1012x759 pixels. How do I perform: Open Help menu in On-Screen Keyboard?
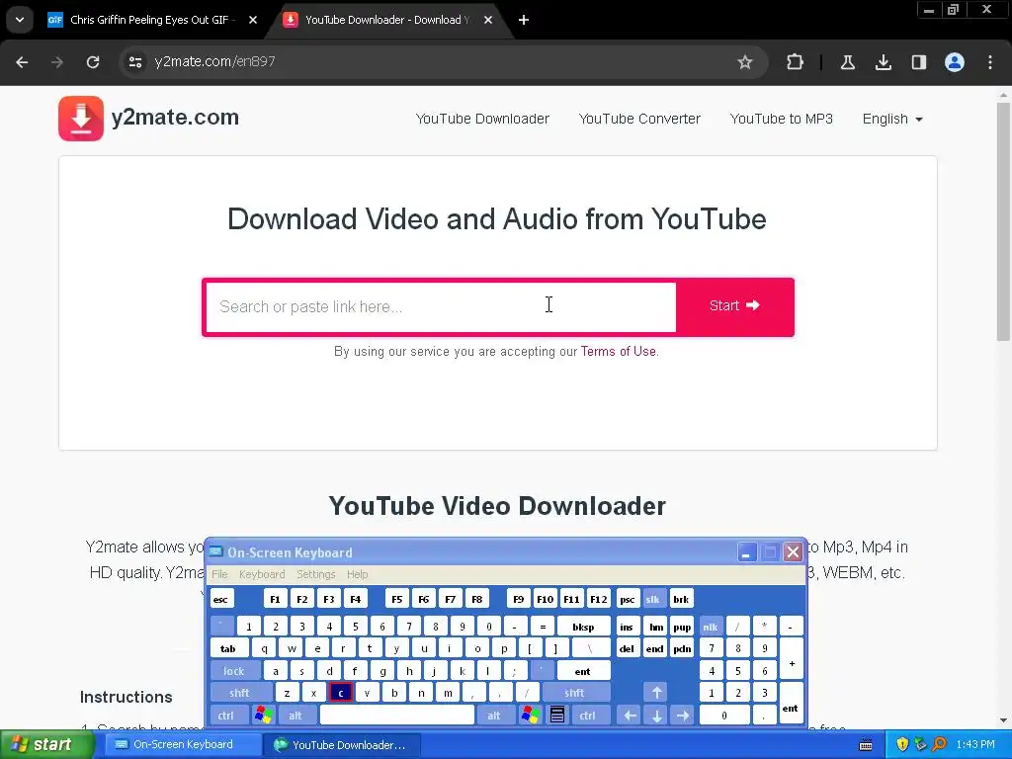[x=357, y=574]
